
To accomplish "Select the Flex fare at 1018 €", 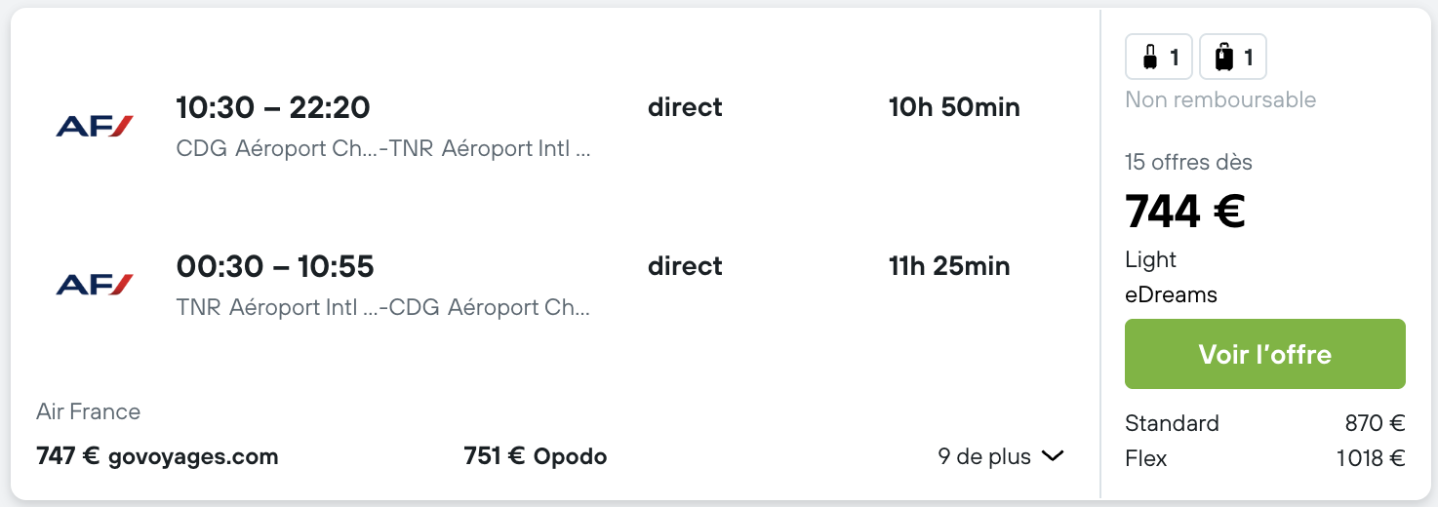I will click(x=1265, y=458).
